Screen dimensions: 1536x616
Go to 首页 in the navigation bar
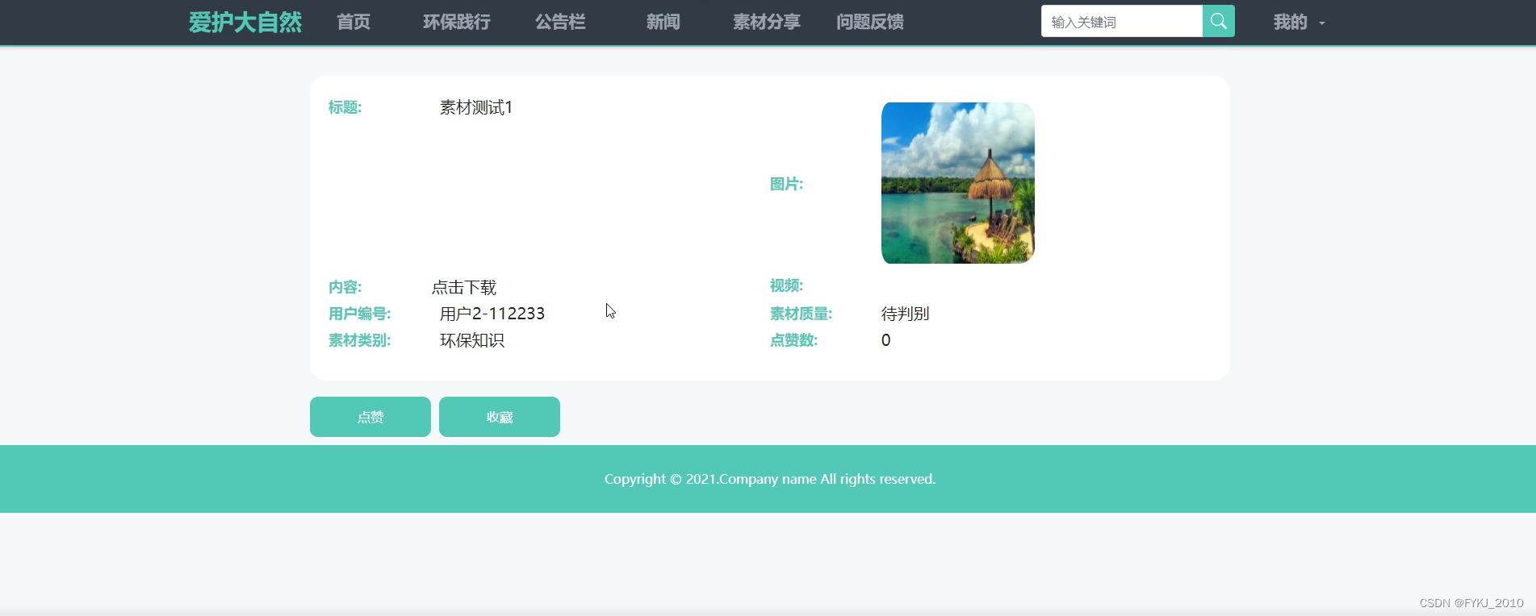tap(354, 22)
